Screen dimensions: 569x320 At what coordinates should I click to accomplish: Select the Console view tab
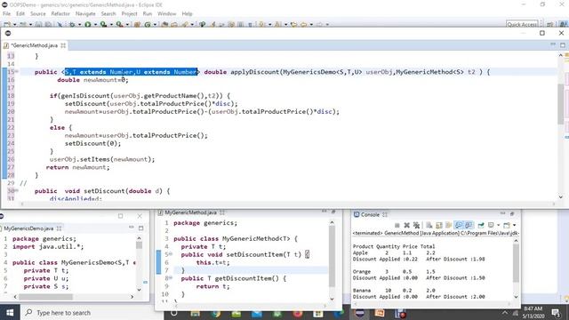pyautogui.click(x=370, y=215)
